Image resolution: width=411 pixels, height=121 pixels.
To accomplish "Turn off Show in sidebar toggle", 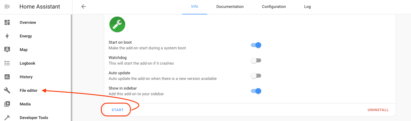I will tap(256, 91).
